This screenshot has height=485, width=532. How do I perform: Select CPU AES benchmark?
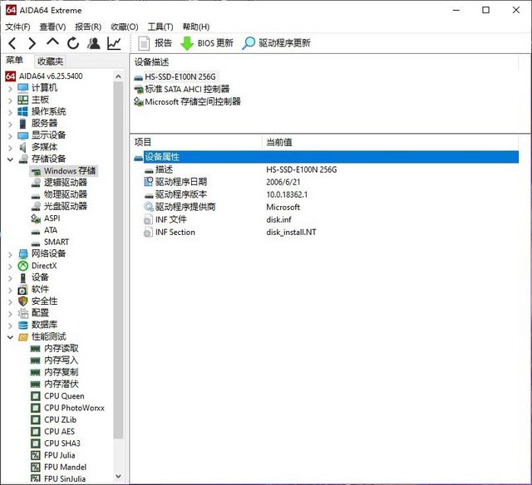point(52,432)
